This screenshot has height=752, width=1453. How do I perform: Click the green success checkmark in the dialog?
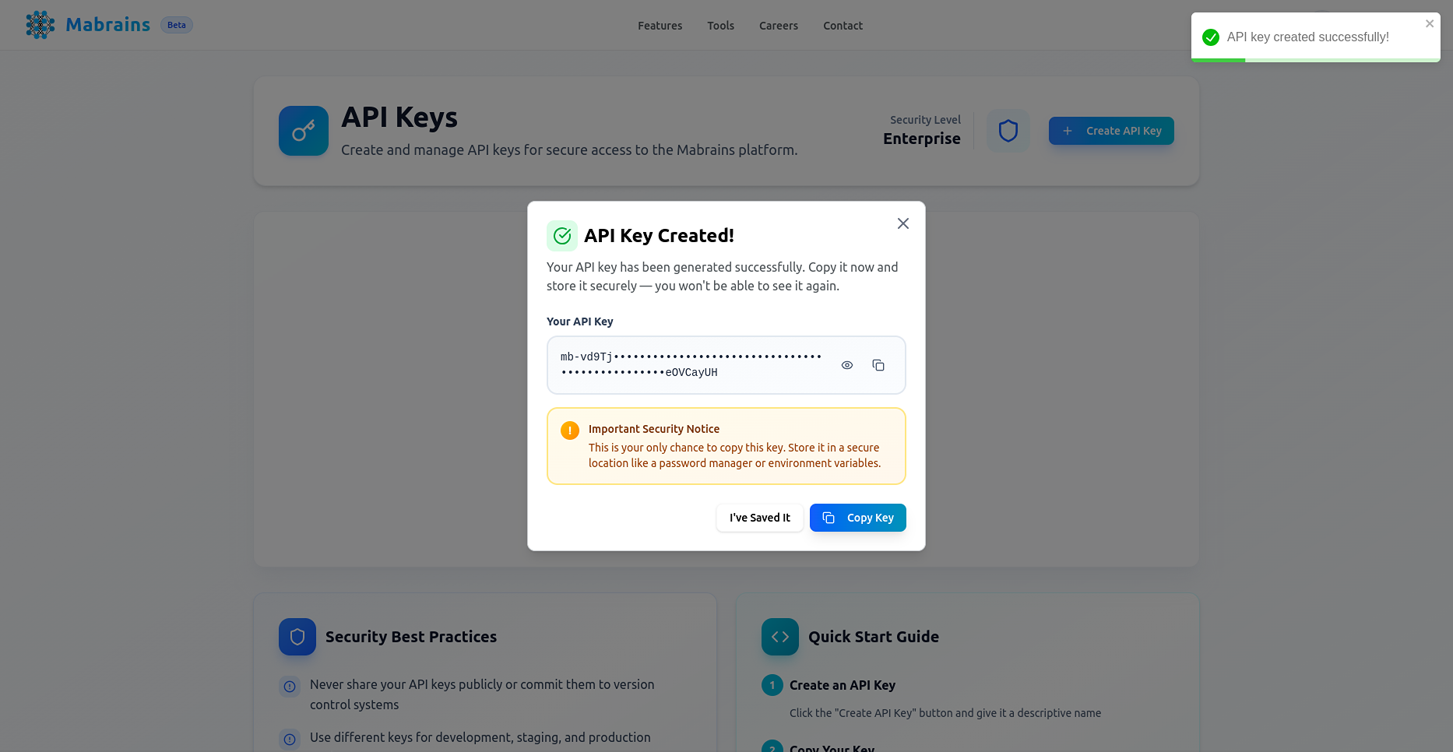click(x=561, y=235)
